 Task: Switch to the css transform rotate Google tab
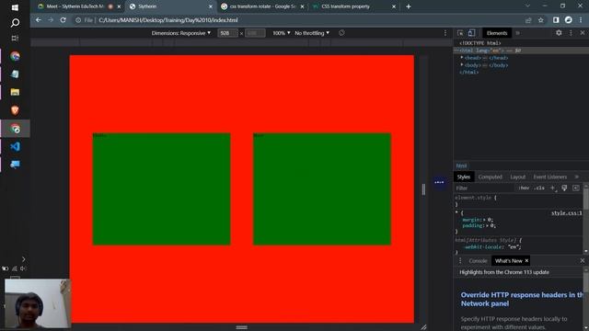click(262, 6)
